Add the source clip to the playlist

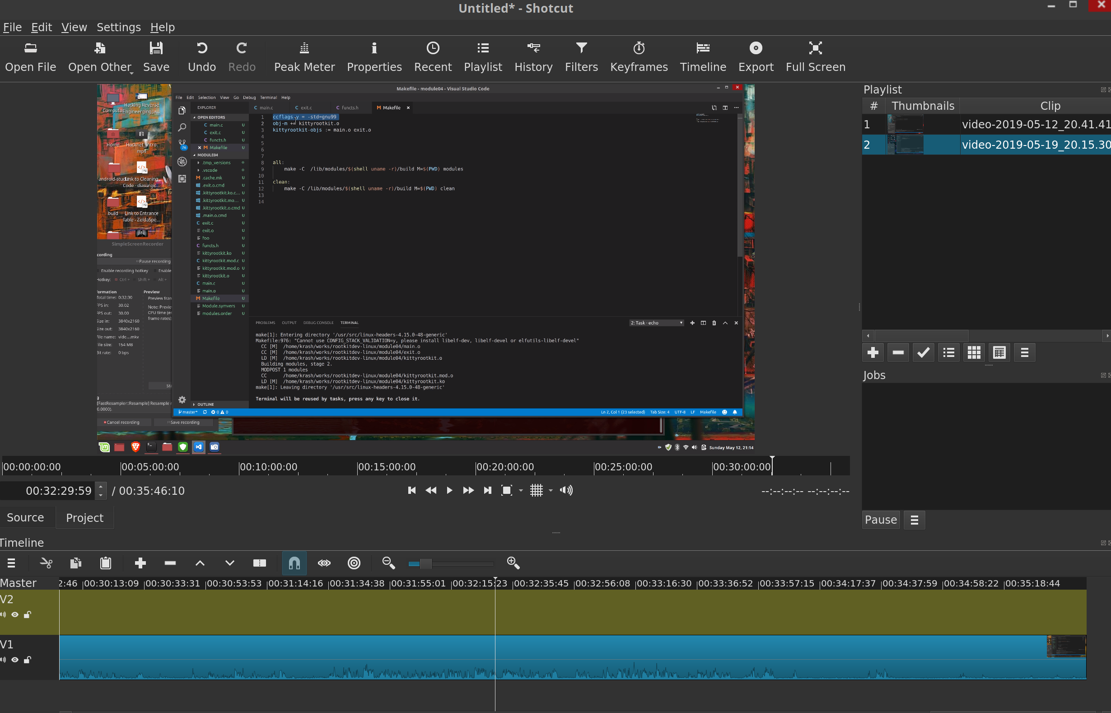pos(873,352)
